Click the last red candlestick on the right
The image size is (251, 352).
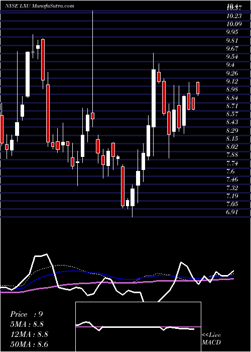pos(198,88)
